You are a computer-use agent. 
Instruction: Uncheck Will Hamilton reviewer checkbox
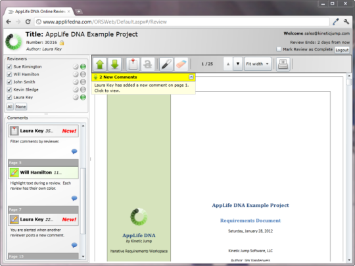click(9, 74)
